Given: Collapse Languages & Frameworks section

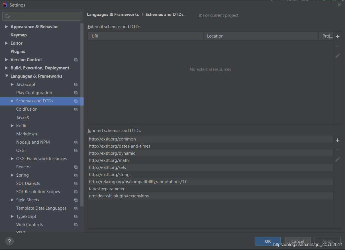Looking at the screenshot, I should pyautogui.click(x=7, y=76).
